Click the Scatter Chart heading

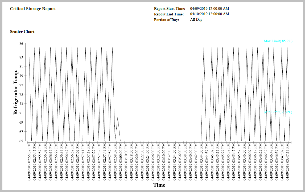(22, 32)
